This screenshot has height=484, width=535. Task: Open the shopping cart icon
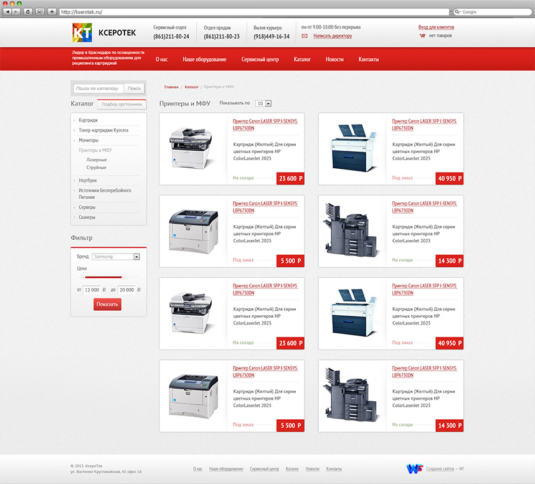422,36
